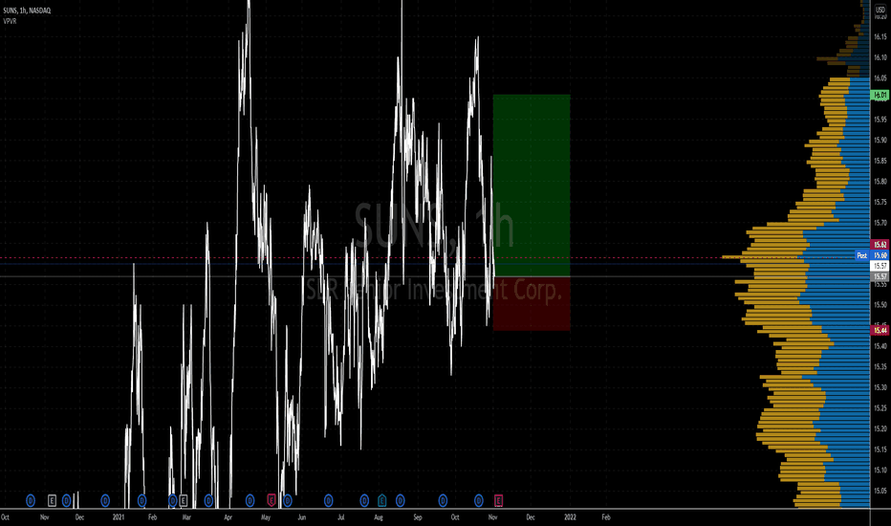Open the gray earnings marker in early November 2020
Viewport: 891px width, 526px height.
(x=52, y=500)
